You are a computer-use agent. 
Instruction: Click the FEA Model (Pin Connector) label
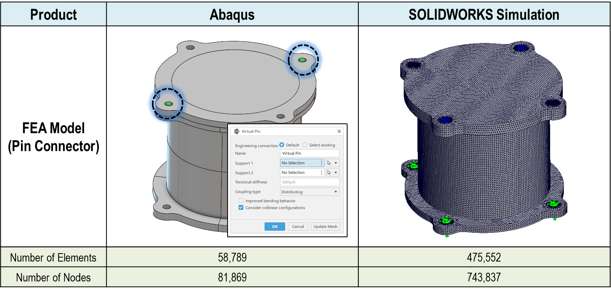point(54,137)
